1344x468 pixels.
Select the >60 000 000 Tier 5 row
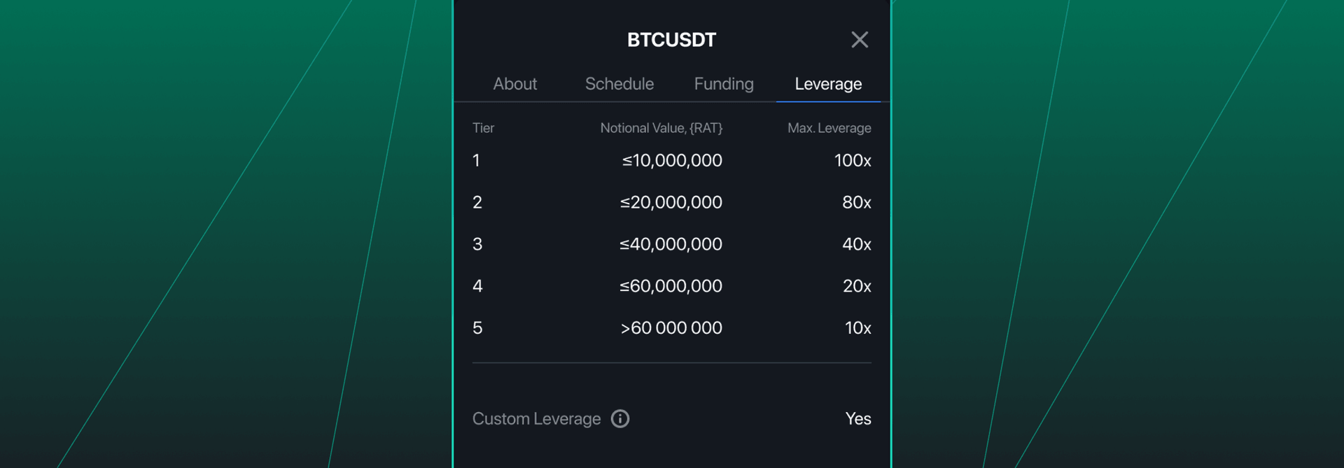click(x=671, y=327)
